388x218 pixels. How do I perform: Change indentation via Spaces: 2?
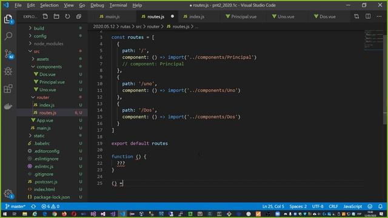tap(298, 206)
